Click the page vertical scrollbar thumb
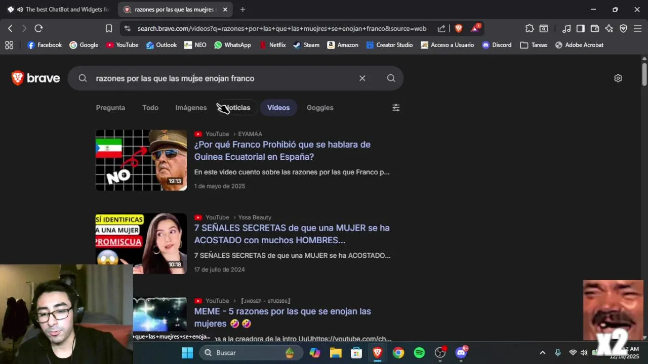This screenshot has height=364, width=648. point(644,74)
